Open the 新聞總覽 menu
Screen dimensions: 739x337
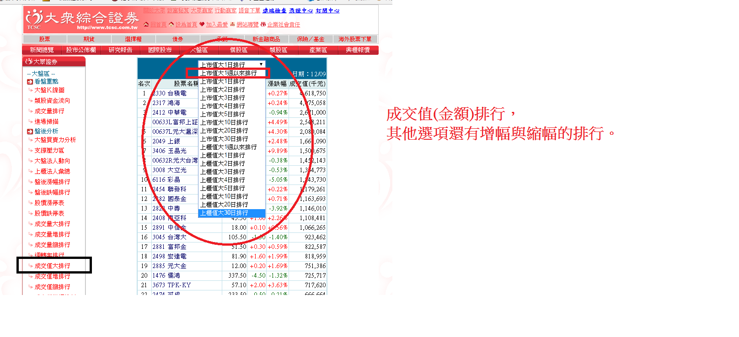coord(42,50)
